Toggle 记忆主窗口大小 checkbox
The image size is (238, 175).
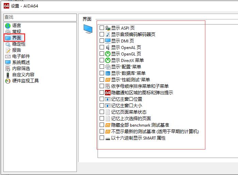coord(102,105)
